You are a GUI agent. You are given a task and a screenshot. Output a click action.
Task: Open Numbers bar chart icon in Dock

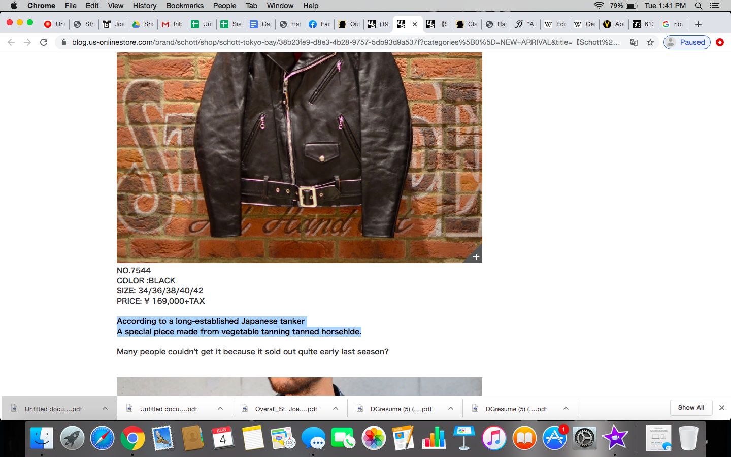click(434, 438)
